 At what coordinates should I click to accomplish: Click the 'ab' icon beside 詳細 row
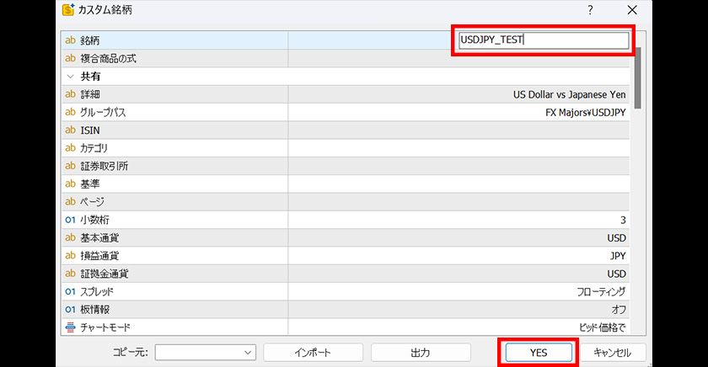(70, 94)
